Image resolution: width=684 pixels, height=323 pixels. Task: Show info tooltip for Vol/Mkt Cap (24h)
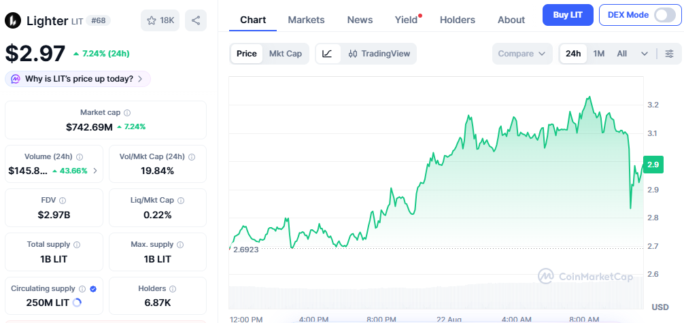(192, 156)
